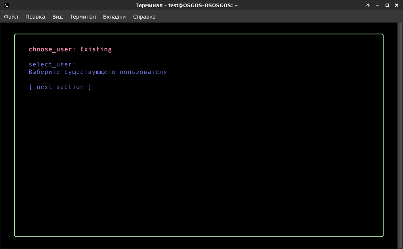Click the Выберите существующего пользователя prompt
This screenshot has width=403, height=249.
(x=97, y=72)
